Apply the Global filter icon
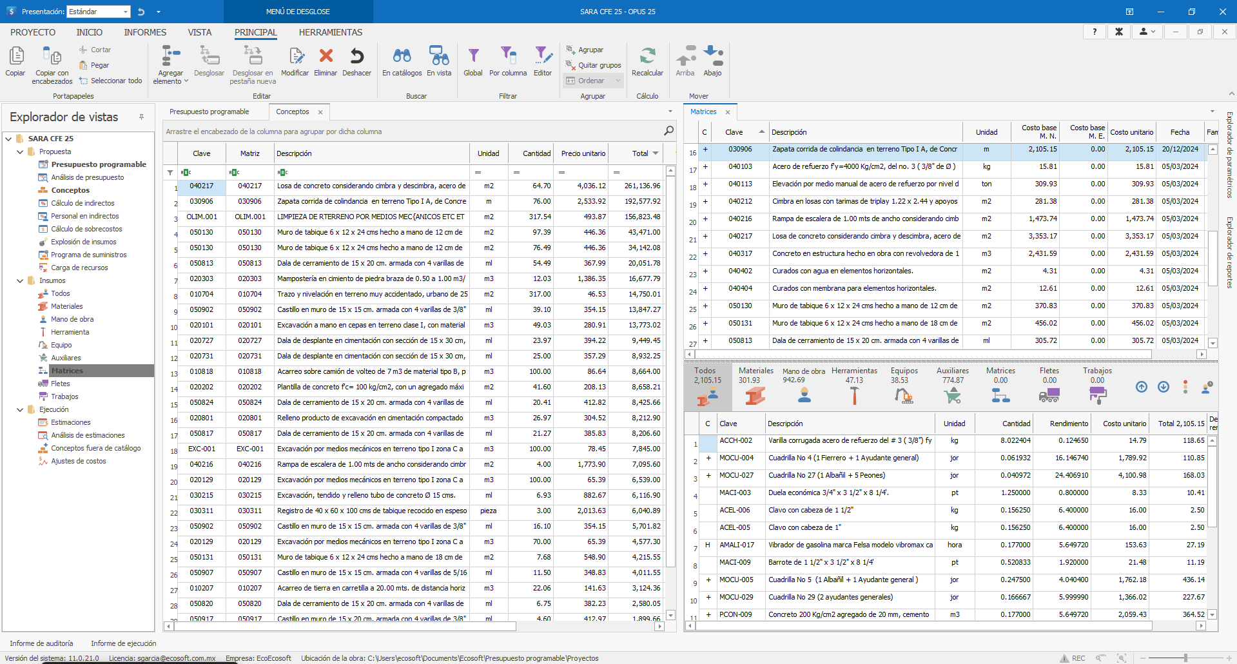 pyautogui.click(x=473, y=56)
